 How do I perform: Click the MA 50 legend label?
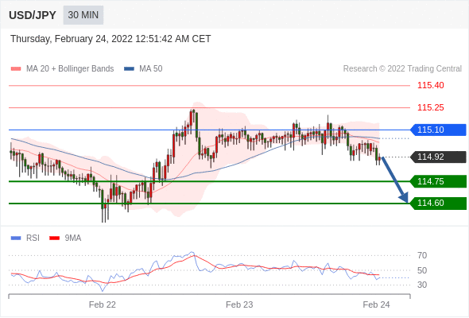(x=151, y=69)
